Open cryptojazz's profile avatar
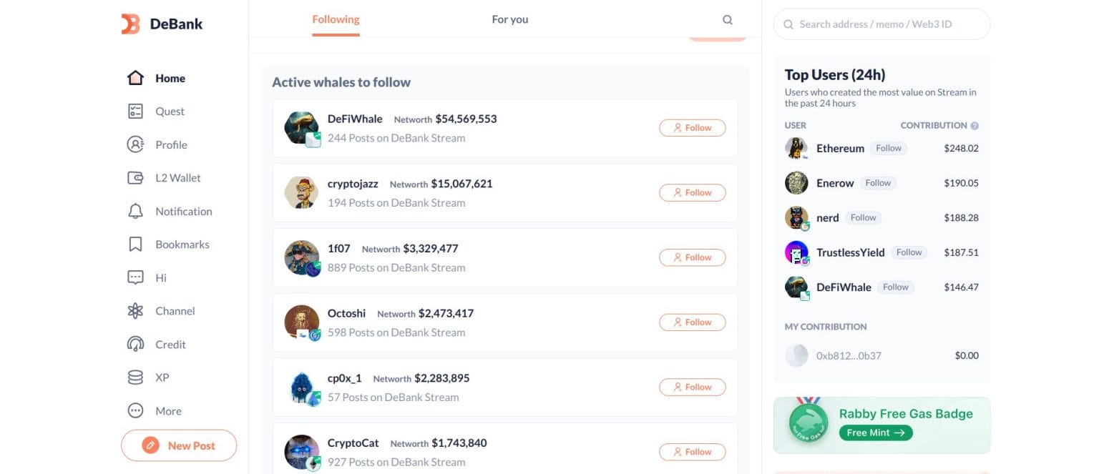The image size is (1099, 474). [x=301, y=192]
